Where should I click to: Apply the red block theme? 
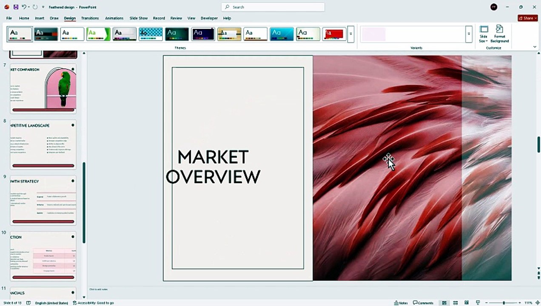pos(334,34)
